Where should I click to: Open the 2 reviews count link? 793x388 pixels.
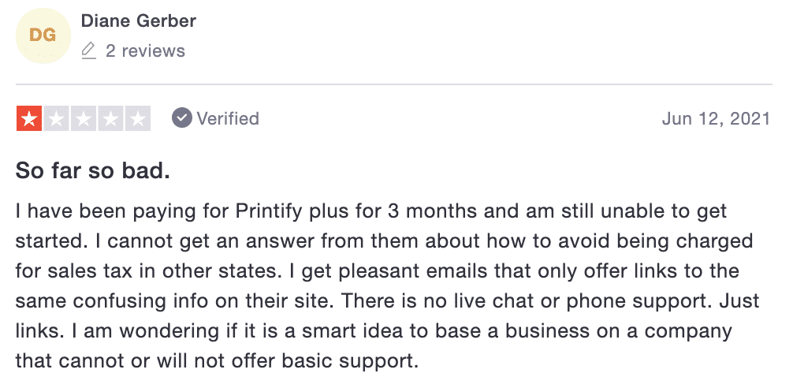[x=145, y=51]
